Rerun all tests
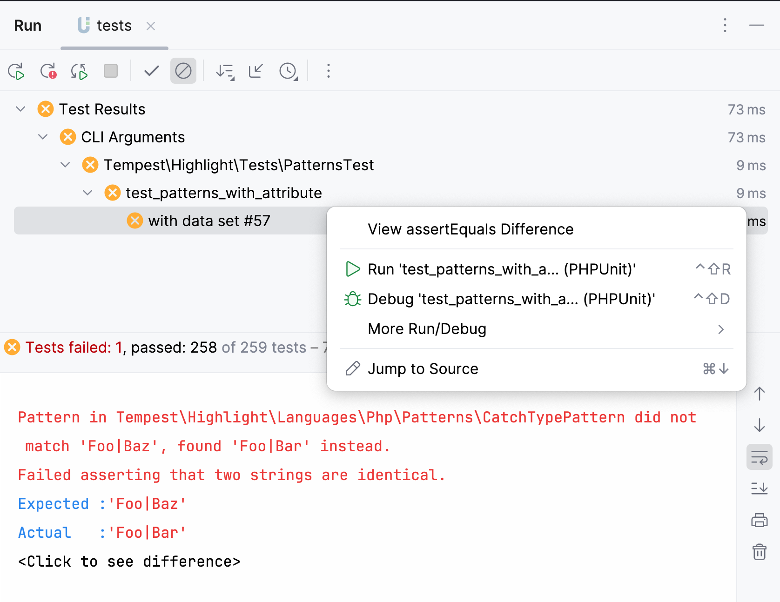This screenshot has height=602, width=780. pos(16,71)
